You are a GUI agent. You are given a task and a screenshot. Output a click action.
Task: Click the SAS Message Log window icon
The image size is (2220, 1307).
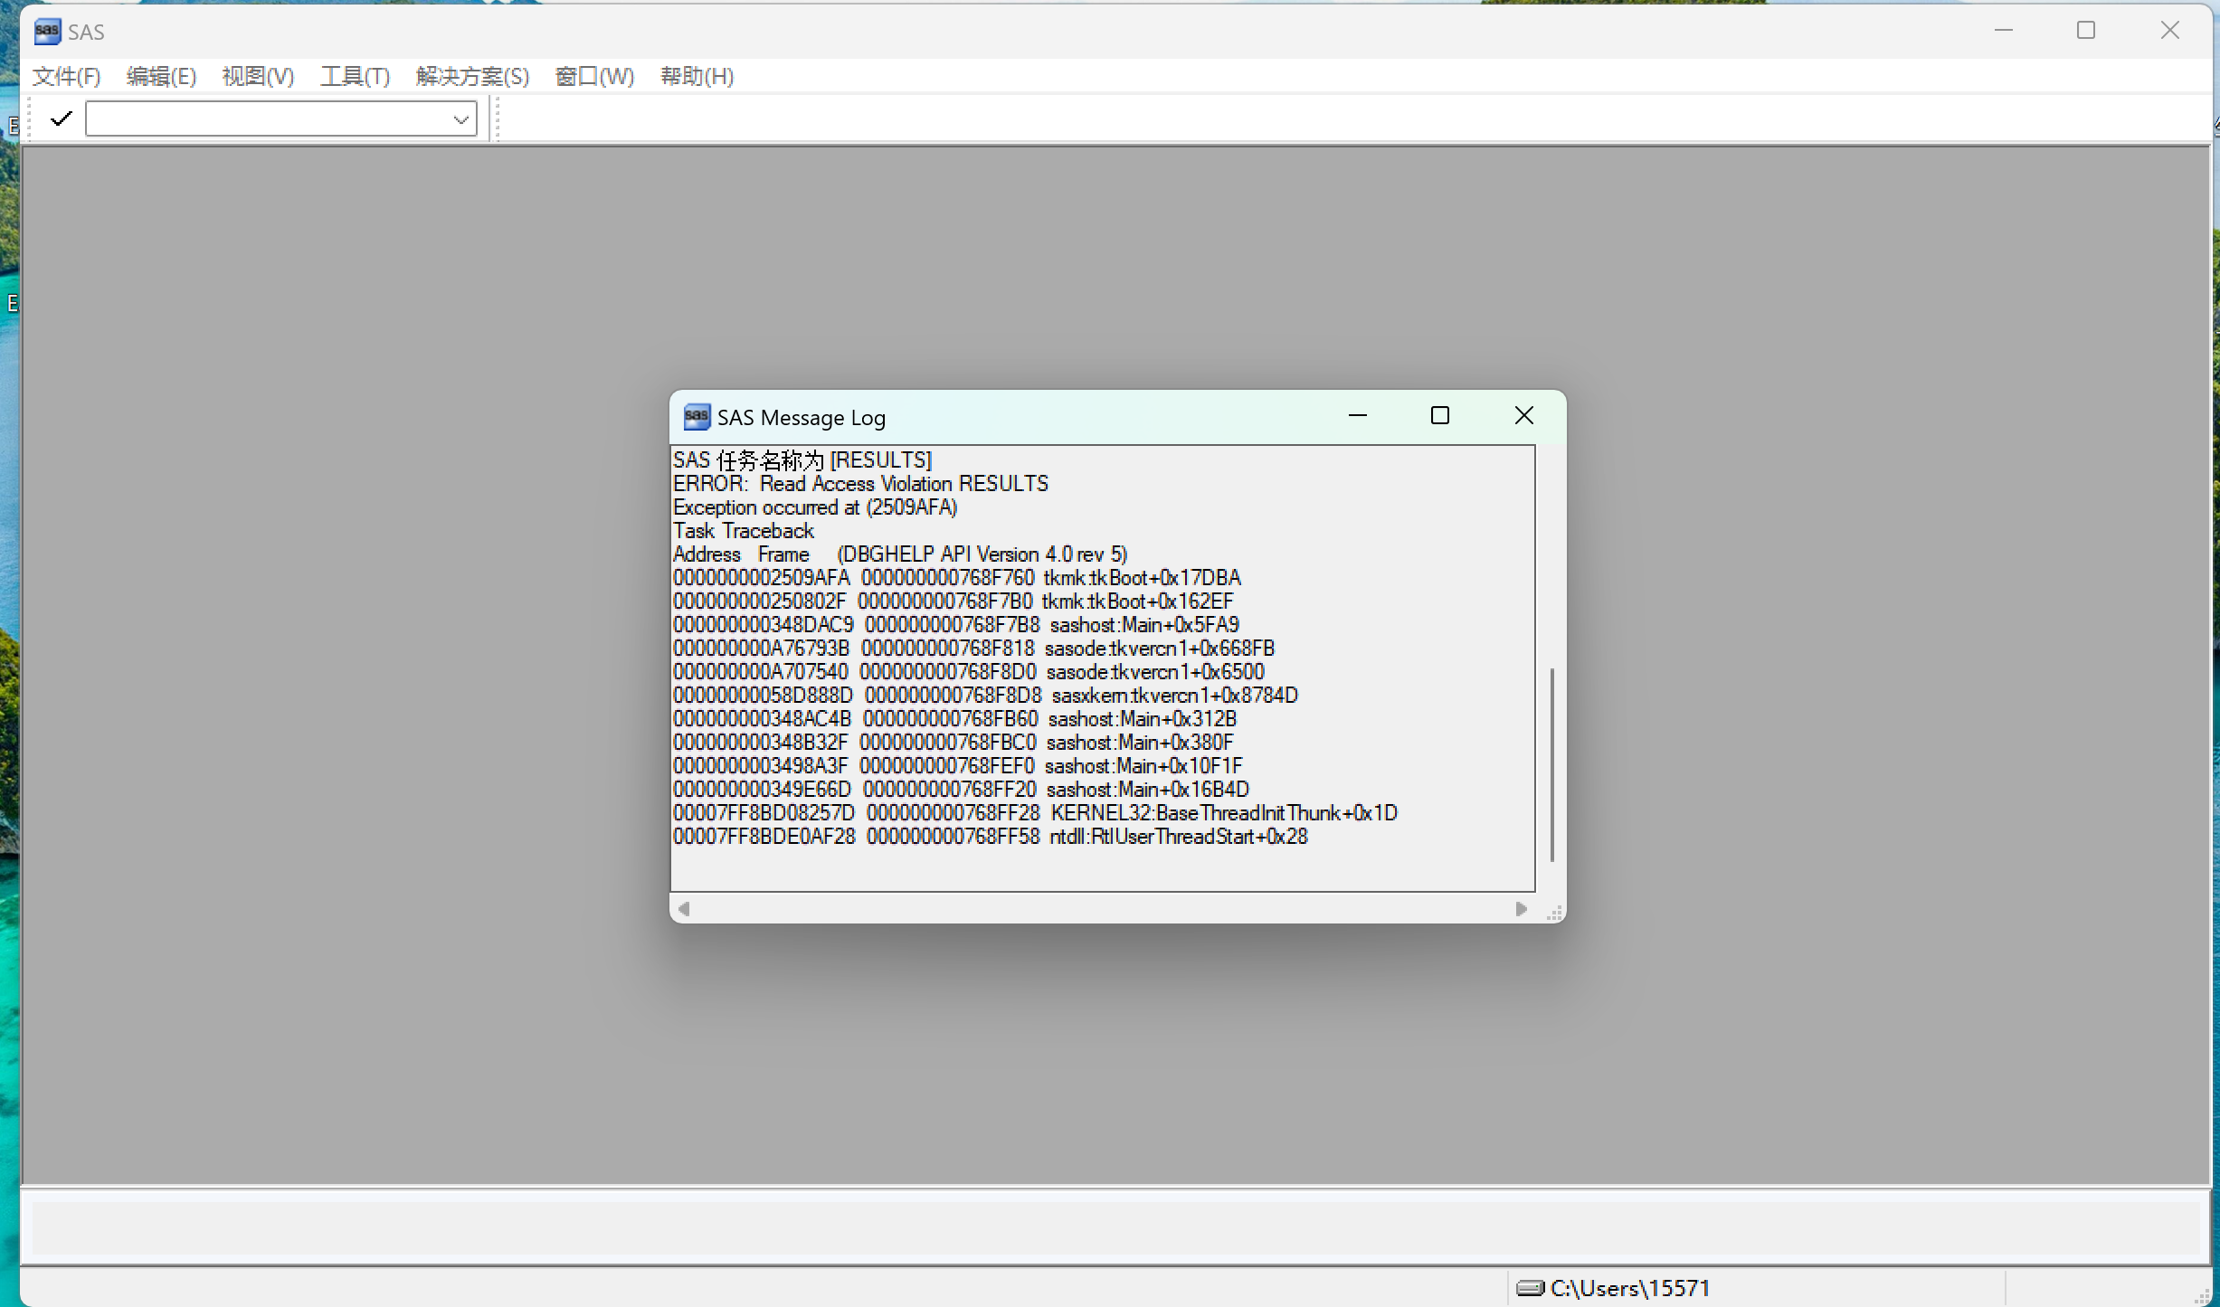696,417
